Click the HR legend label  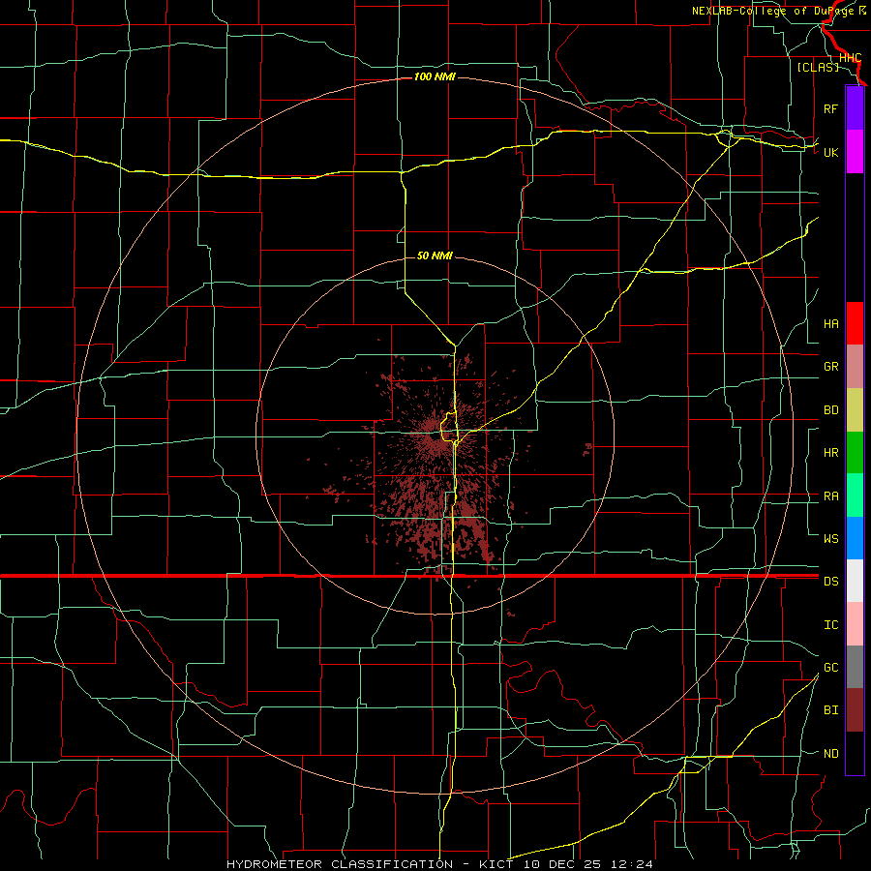[x=830, y=453]
